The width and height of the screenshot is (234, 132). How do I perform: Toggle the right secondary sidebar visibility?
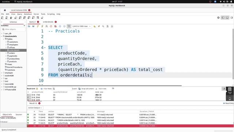(x=231, y=18)
